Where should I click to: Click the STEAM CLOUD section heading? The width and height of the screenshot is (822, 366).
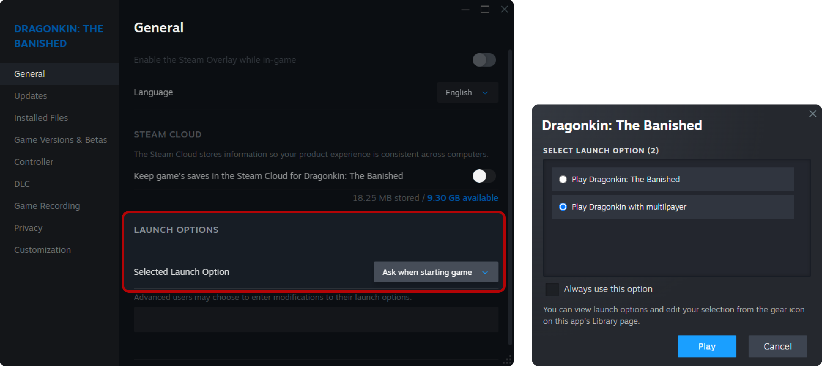(168, 134)
